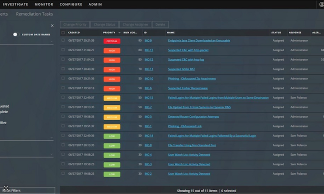Open the CONFIGURE menu

tap(71, 4)
